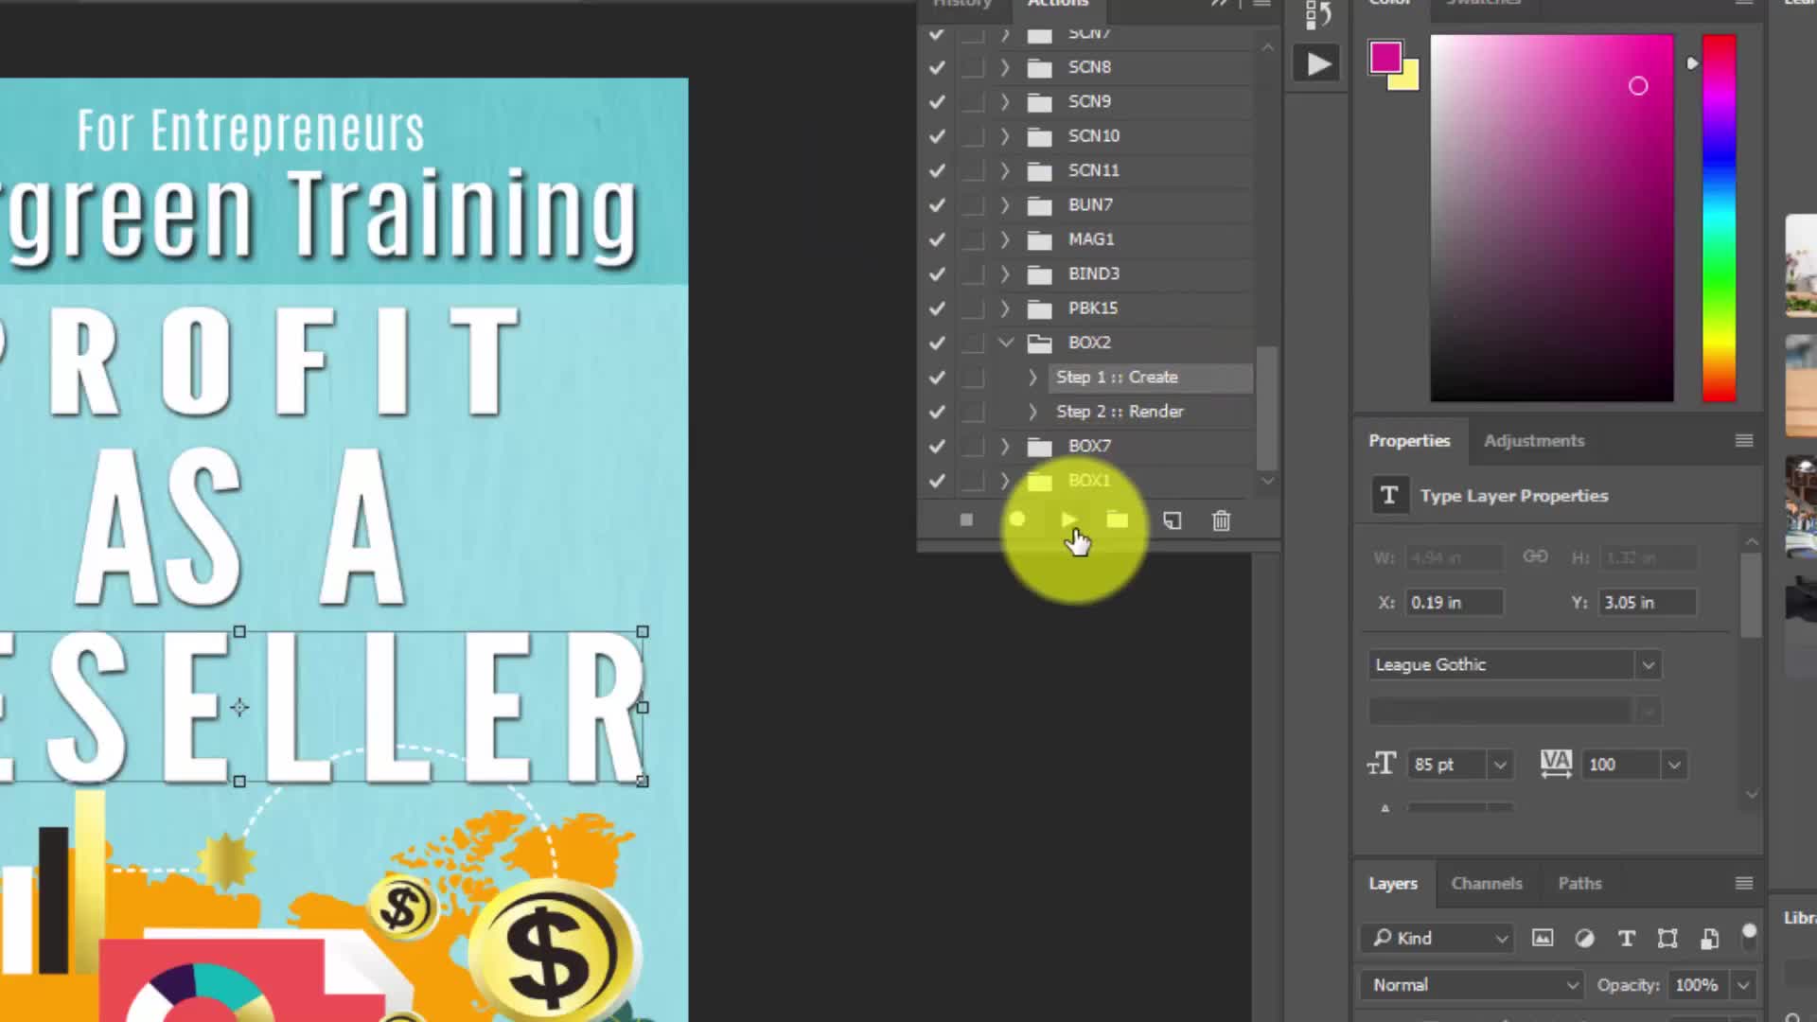
Task: Click the Opacity field showing 100%
Action: tap(1697, 985)
